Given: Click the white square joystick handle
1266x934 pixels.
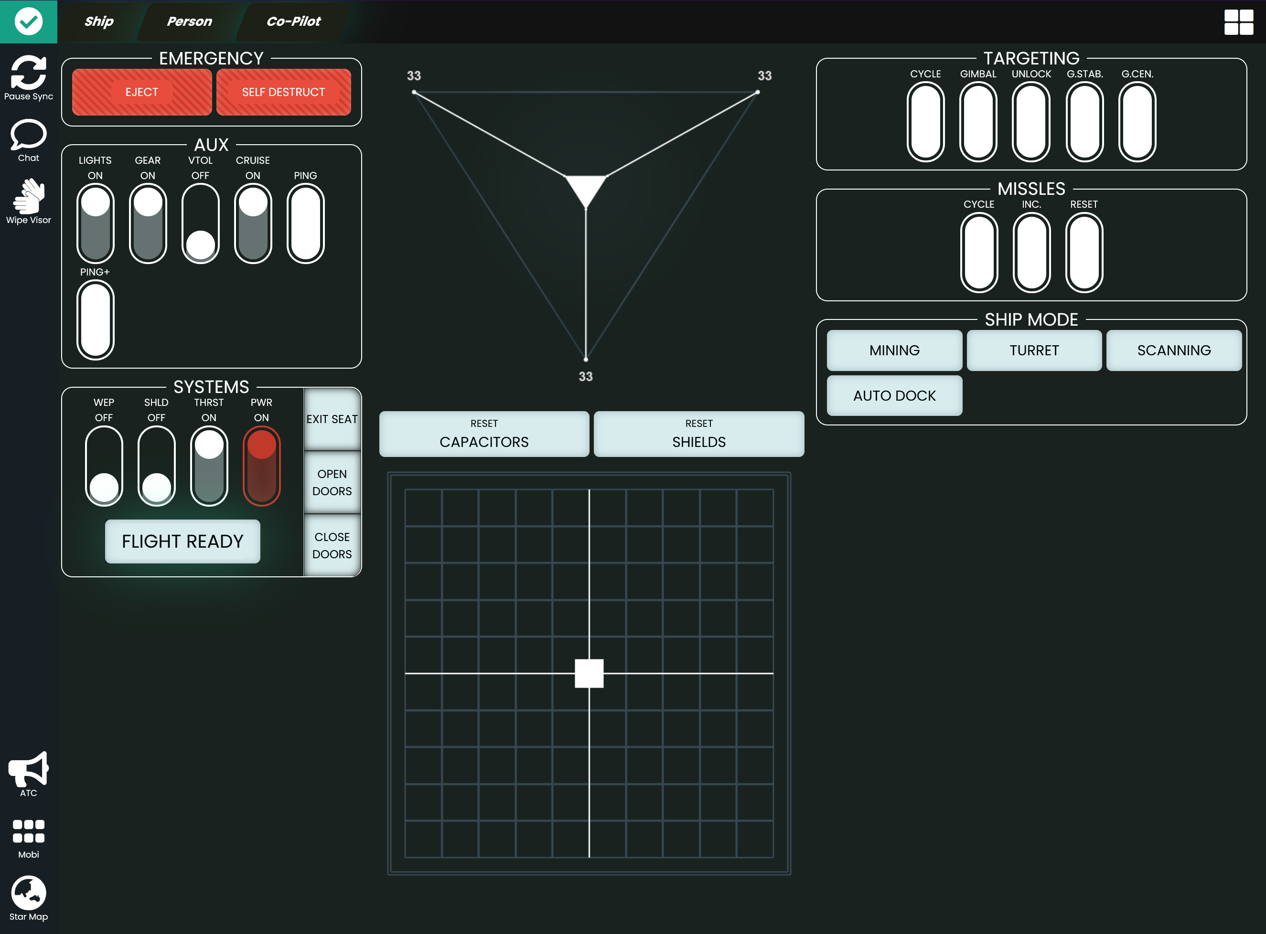Looking at the screenshot, I should tap(589, 673).
